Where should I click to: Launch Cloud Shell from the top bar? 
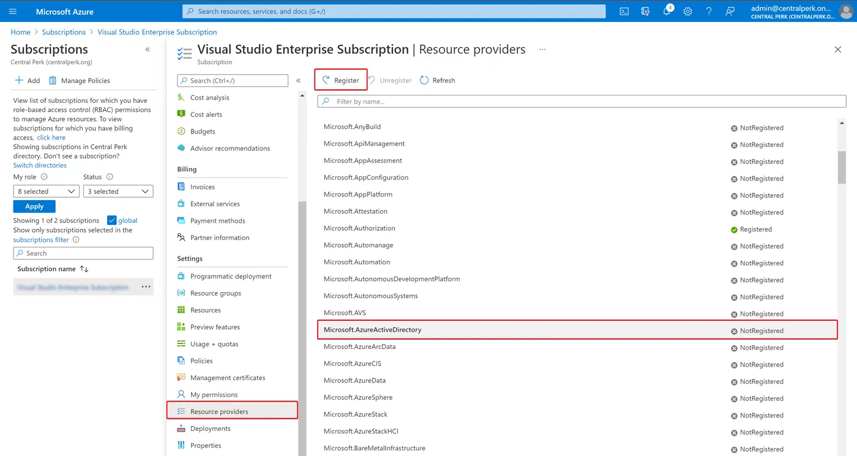[x=624, y=11]
